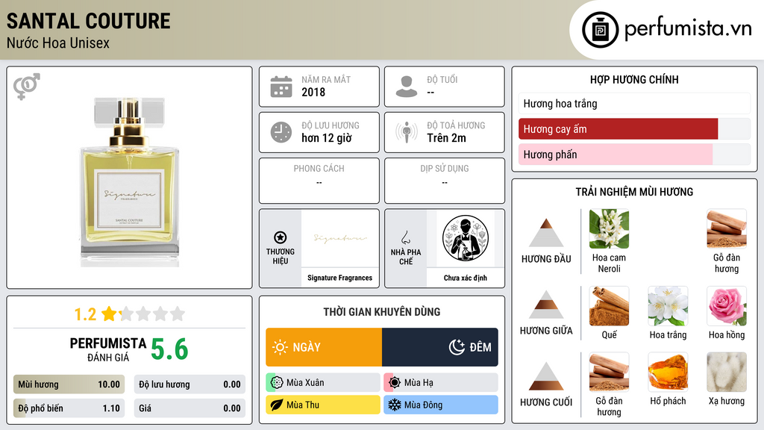Click the Trên 2m sillage value
This screenshot has width=764, height=430.
tap(446, 138)
